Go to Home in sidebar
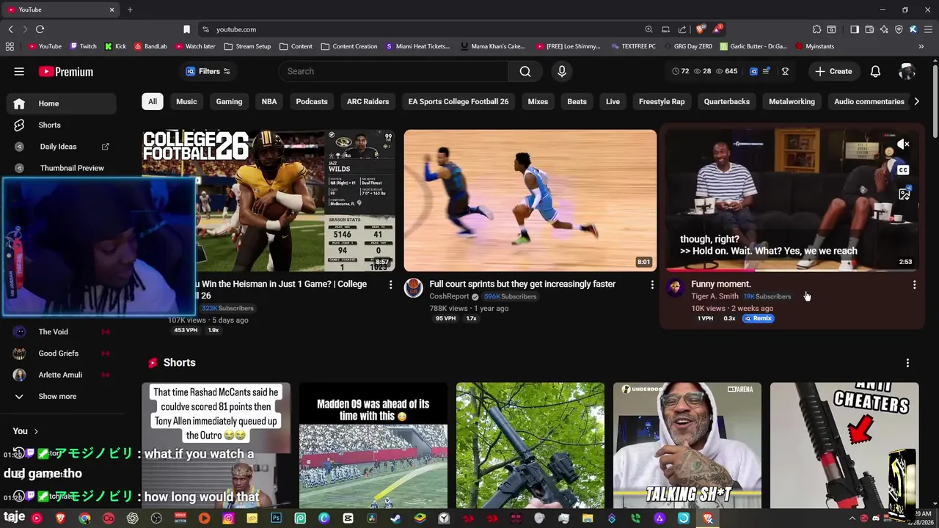This screenshot has height=528, width=939. click(62, 103)
